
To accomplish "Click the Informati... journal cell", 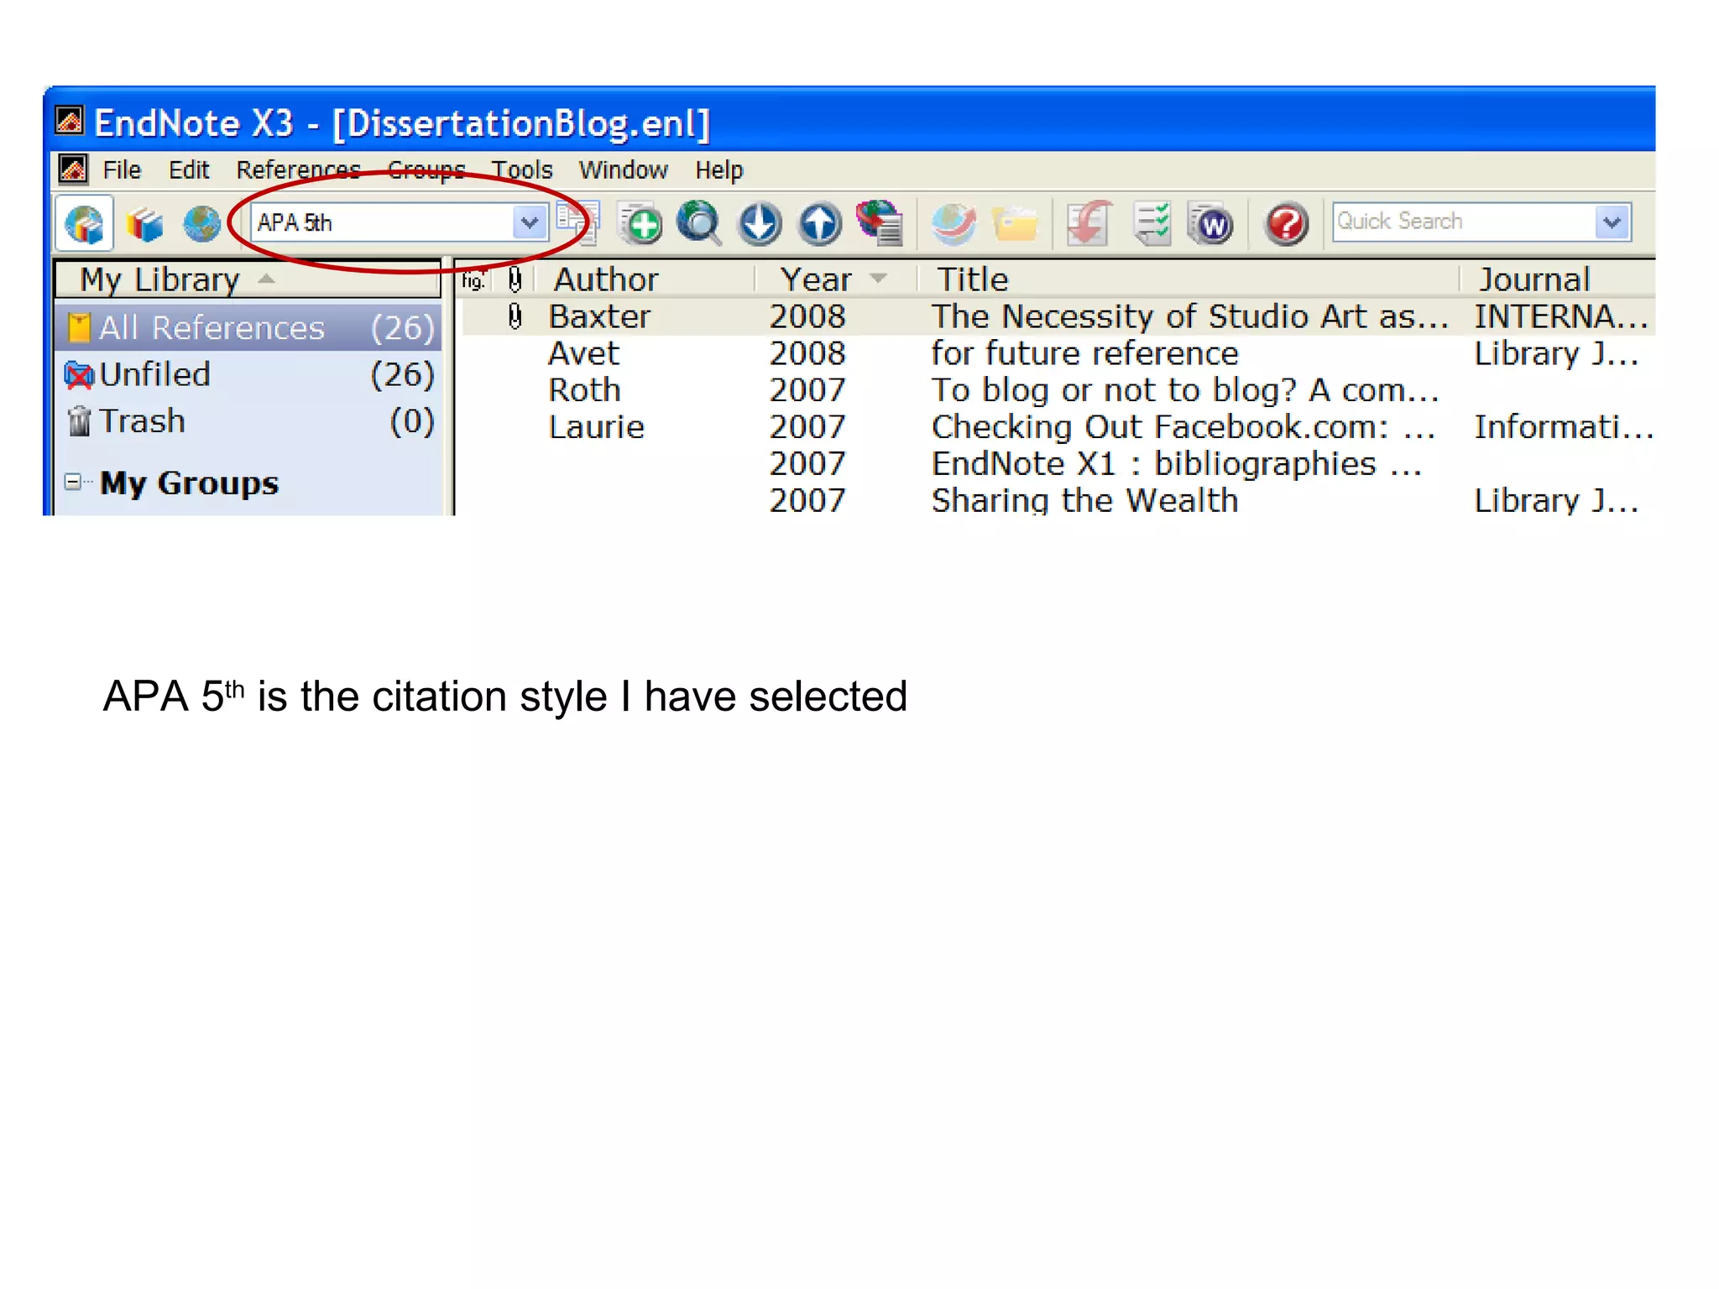I will click(x=1564, y=427).
